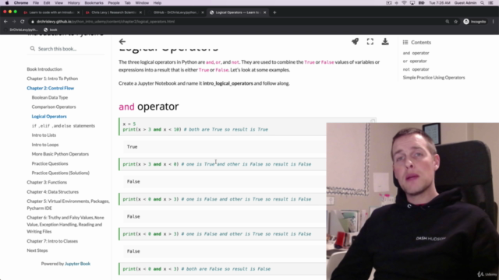Open the History menu
The width and height of the screenshot is (499, 280).
[x=73, y=3]
